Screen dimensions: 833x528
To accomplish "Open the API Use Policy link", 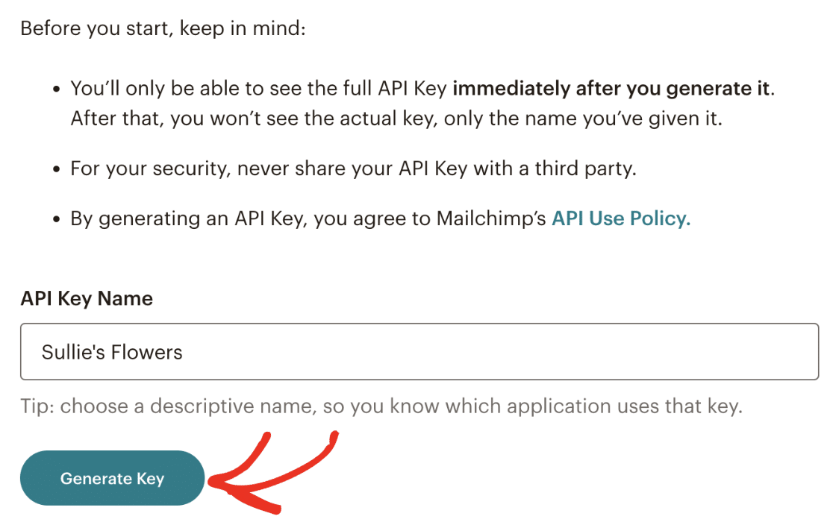I will point(620,219).
